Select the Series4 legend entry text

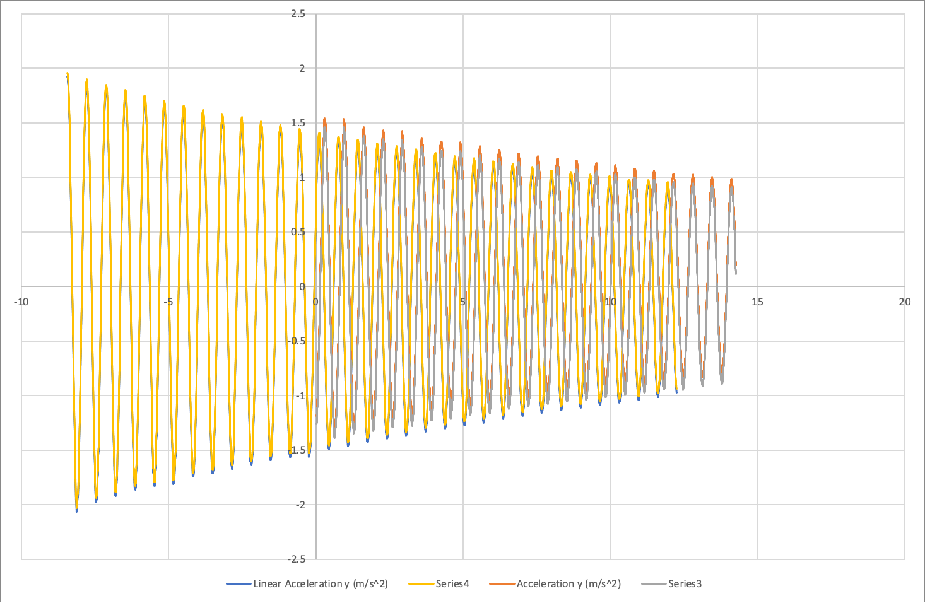[452, 584]
